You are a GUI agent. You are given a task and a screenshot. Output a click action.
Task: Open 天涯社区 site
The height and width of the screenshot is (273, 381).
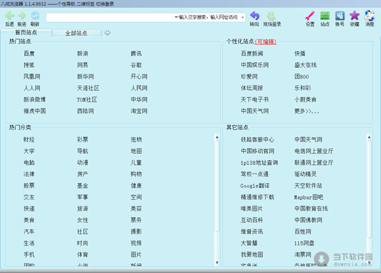[88, 88]
